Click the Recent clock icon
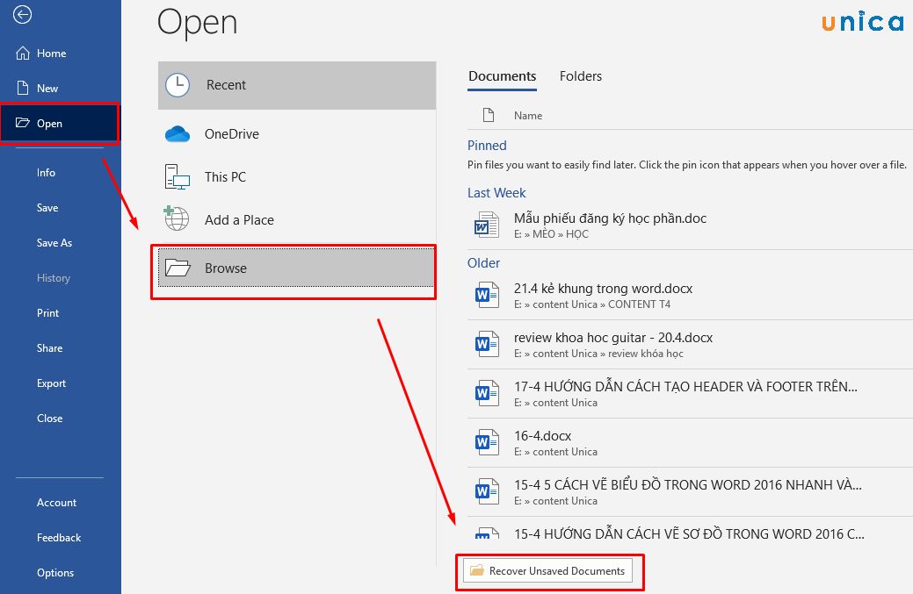The height and width of the screenshot is (594, 913). point(177,85)
